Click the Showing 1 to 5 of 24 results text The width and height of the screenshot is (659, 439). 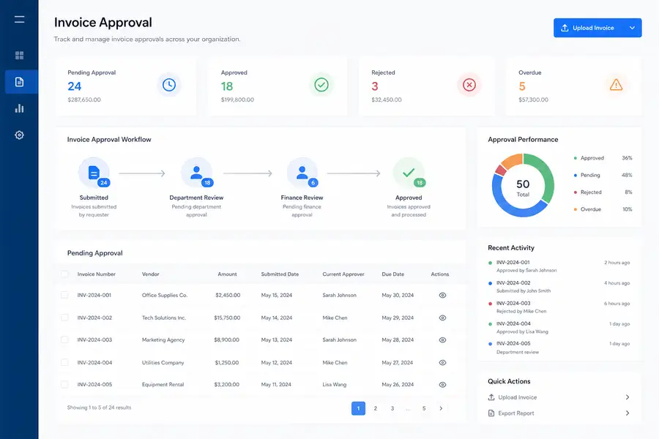[99, 408]
